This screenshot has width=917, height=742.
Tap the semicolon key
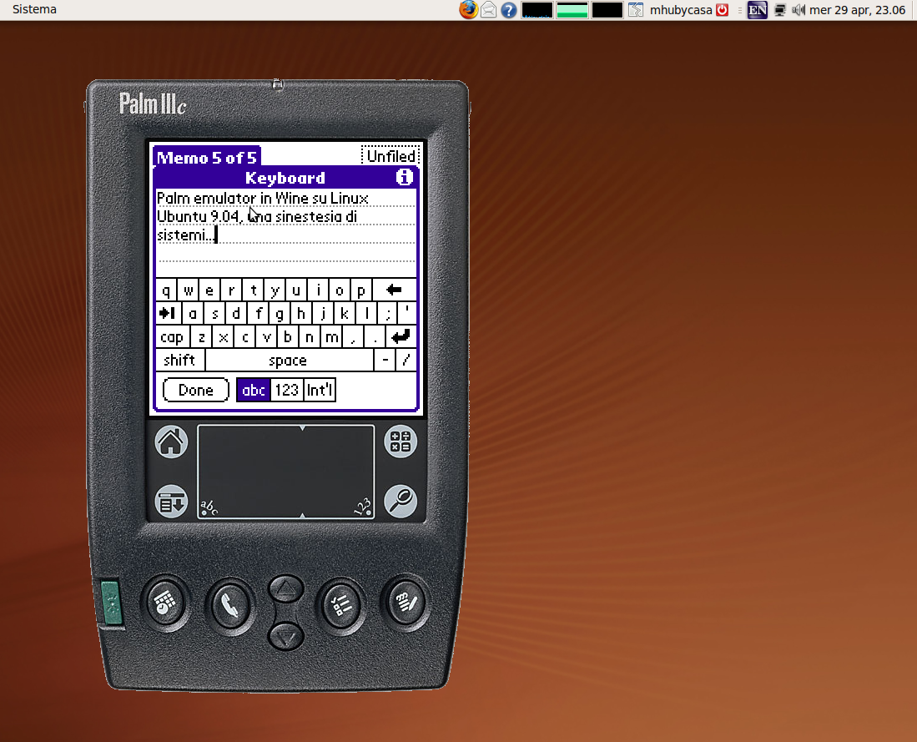388,313
